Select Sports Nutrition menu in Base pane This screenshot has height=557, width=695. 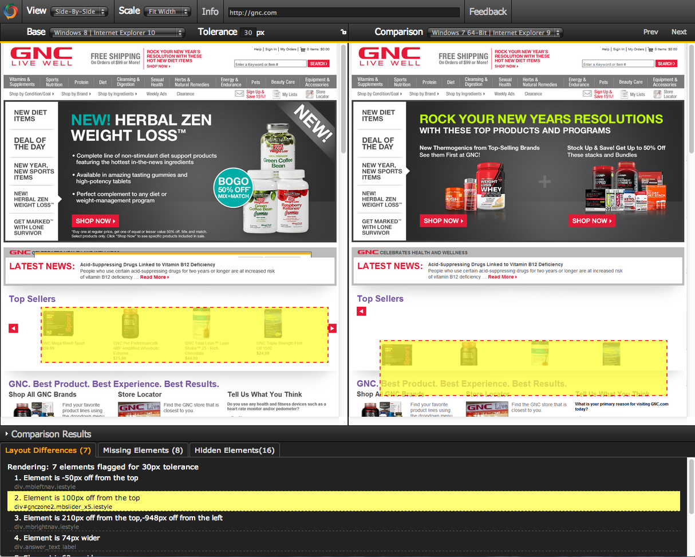54,82
